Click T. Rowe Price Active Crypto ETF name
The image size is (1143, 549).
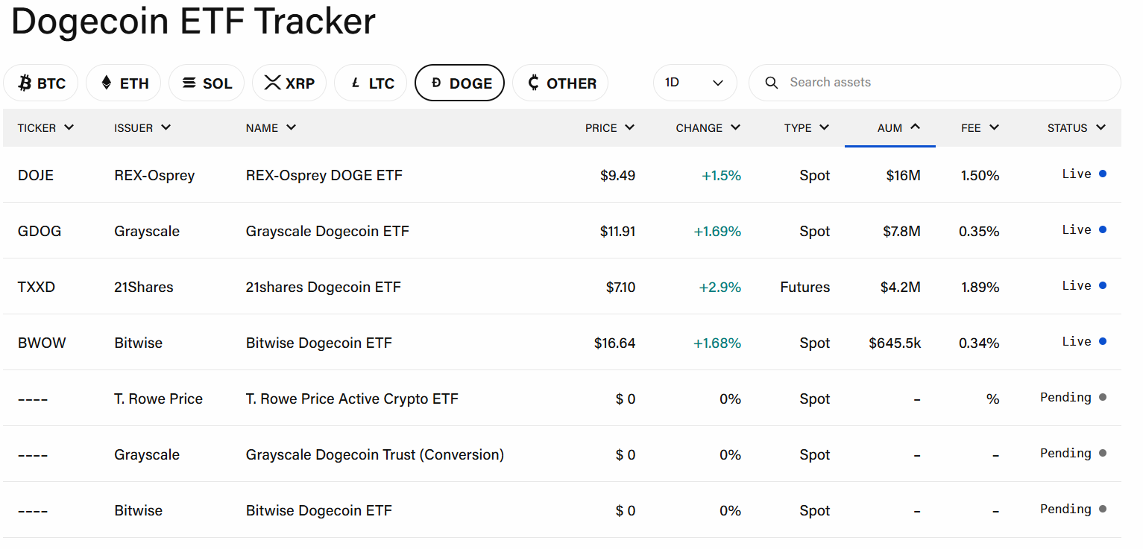(352, 399)
